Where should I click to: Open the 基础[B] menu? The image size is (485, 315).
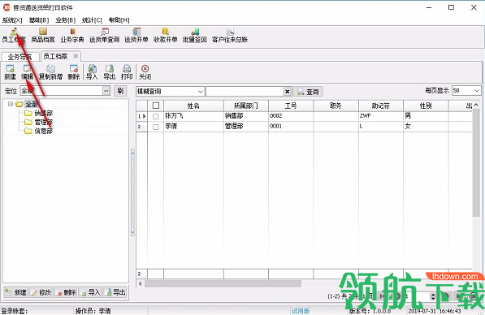click(39, 20)
